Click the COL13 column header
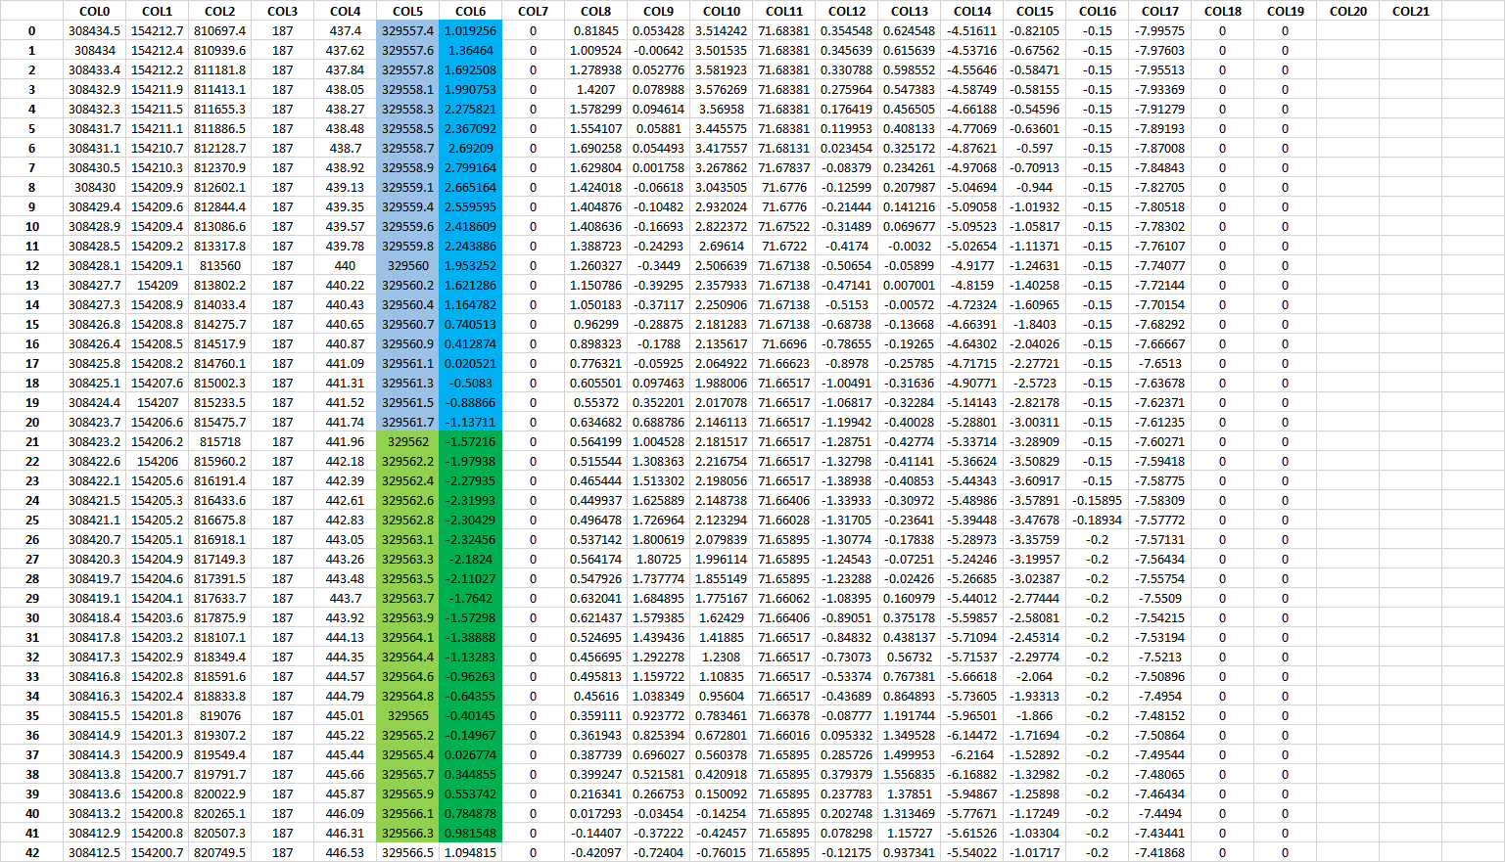Viewport: 1505px width, 862px height. coord(909,11)
